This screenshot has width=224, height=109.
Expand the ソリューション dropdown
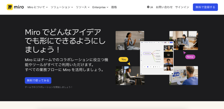(62, 7)
